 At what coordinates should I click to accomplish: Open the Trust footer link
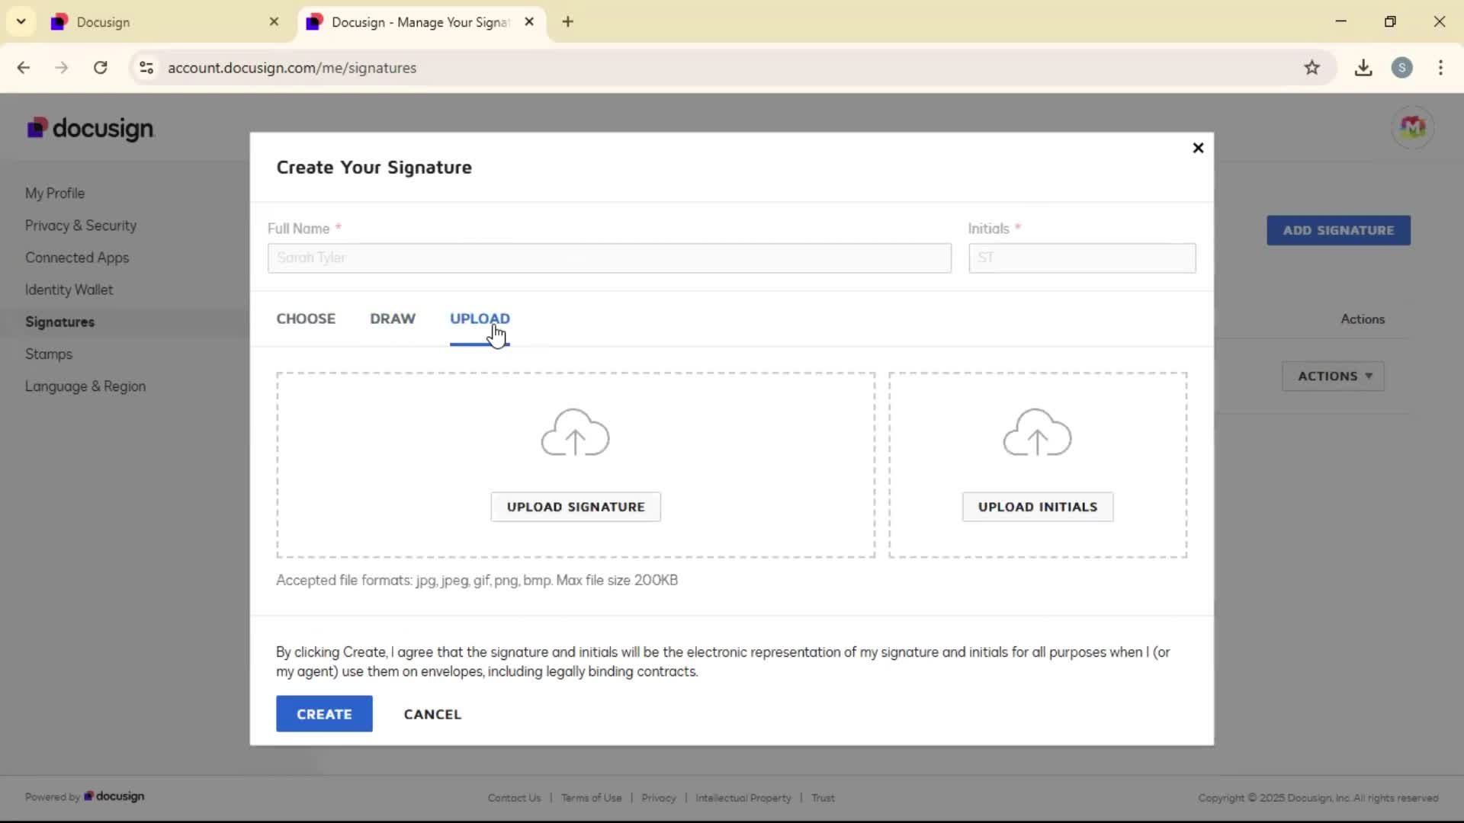[823, 798]
